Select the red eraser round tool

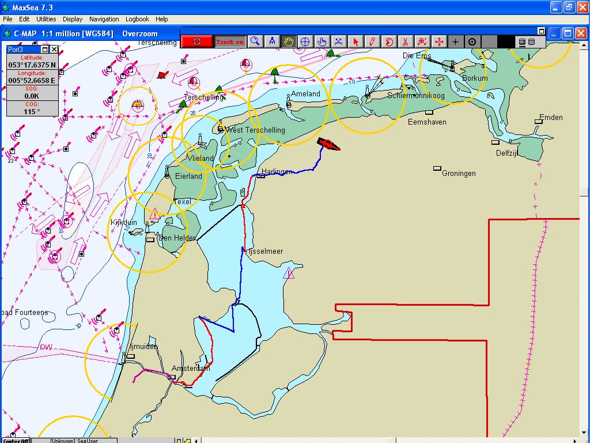(x=389, y=42)
